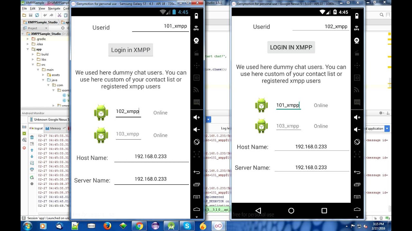The height and width of the screenshot is (231, 412).
Task: Open logcat settings gear icon
Action: click(x=32, y=184)
